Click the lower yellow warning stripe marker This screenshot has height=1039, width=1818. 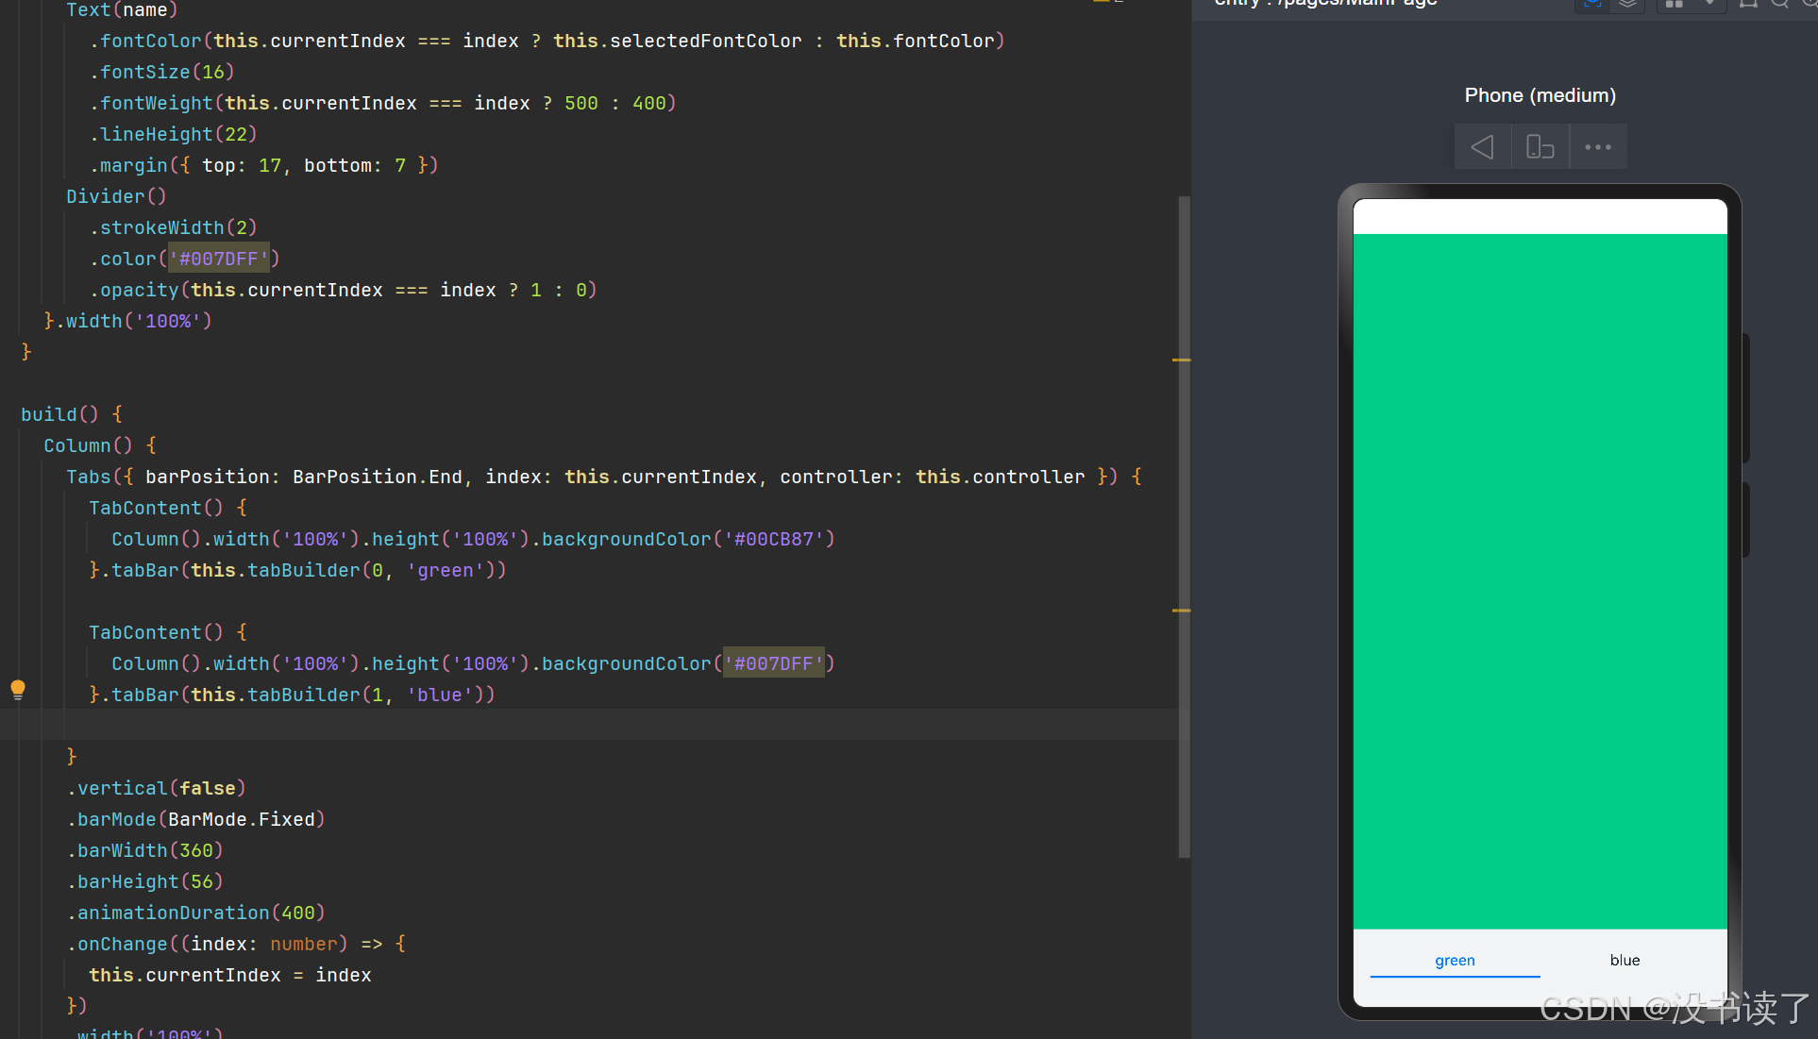click(x=1181, y=611)
